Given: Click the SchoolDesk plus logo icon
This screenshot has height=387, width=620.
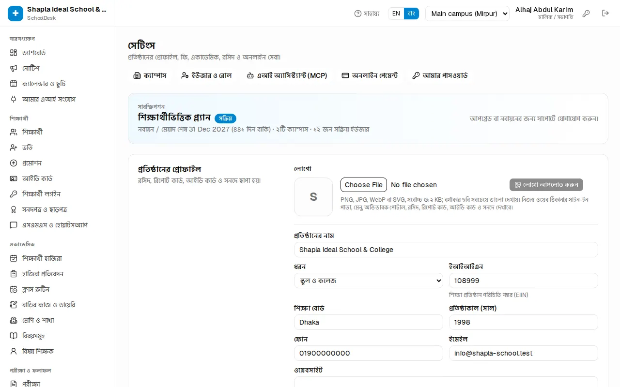Looking at the screenshot, I should point(15,14).
